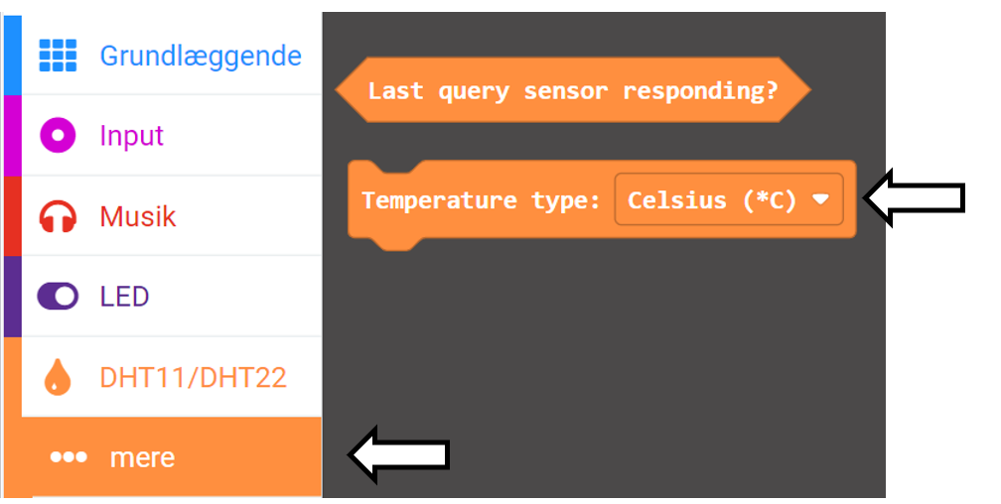
Task: Open the Celsius (*C) dropdown
Action: pyautogui.click(x=729, y=199)
